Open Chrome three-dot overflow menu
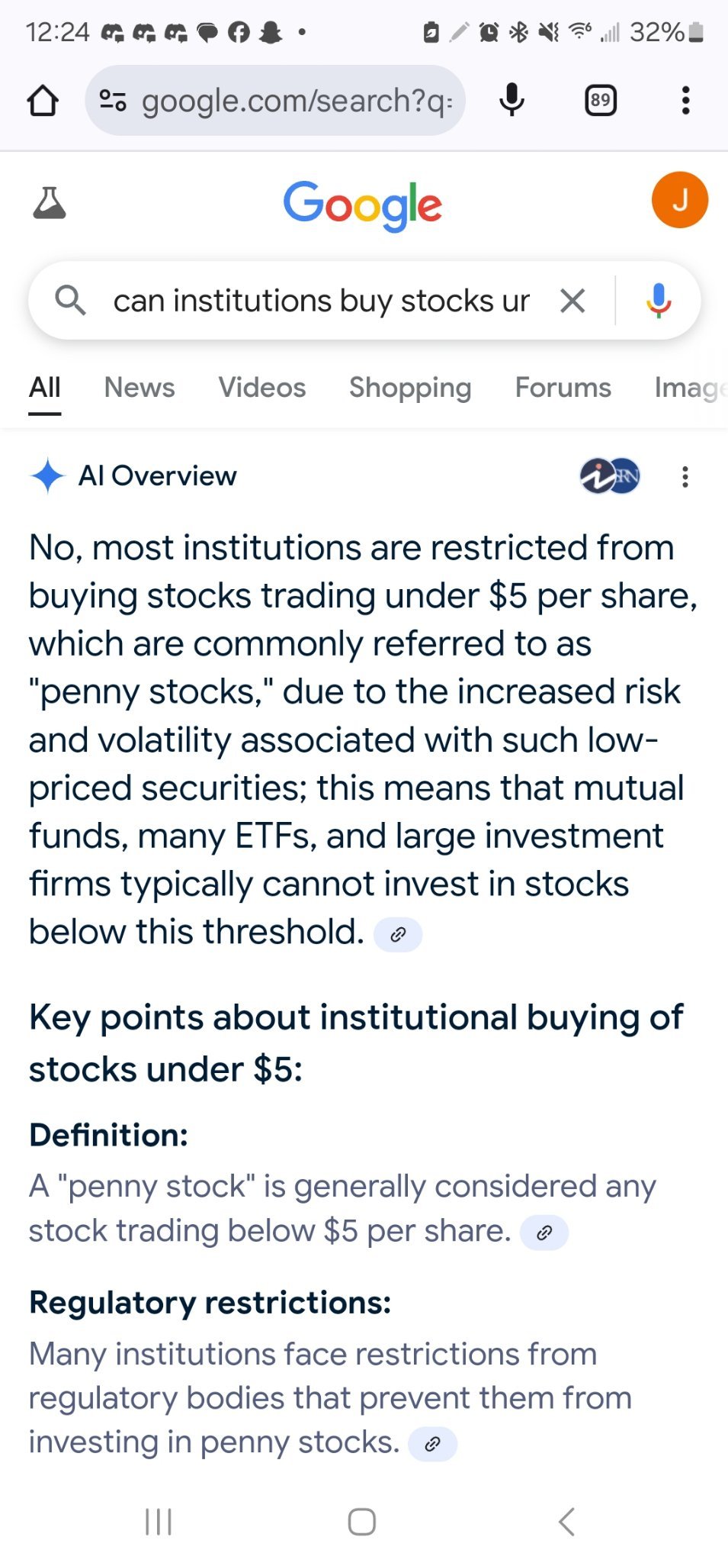This screenshot has height=1563, width=728. click(685, 101)
